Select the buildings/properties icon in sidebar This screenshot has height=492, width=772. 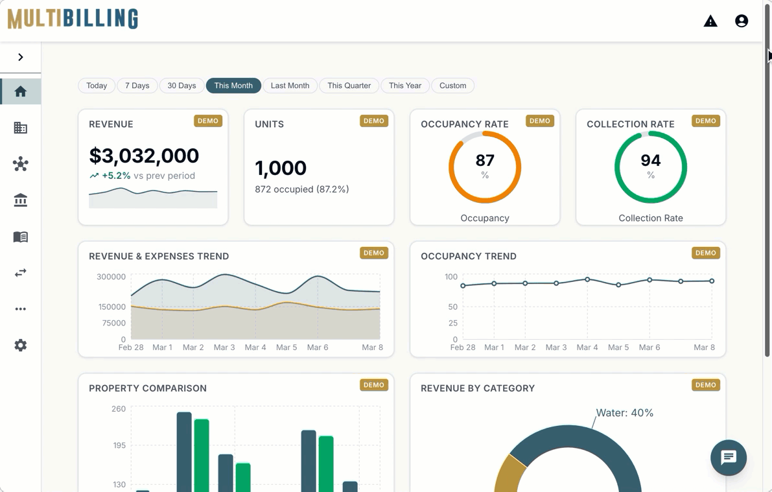click(x=20, y=128)
